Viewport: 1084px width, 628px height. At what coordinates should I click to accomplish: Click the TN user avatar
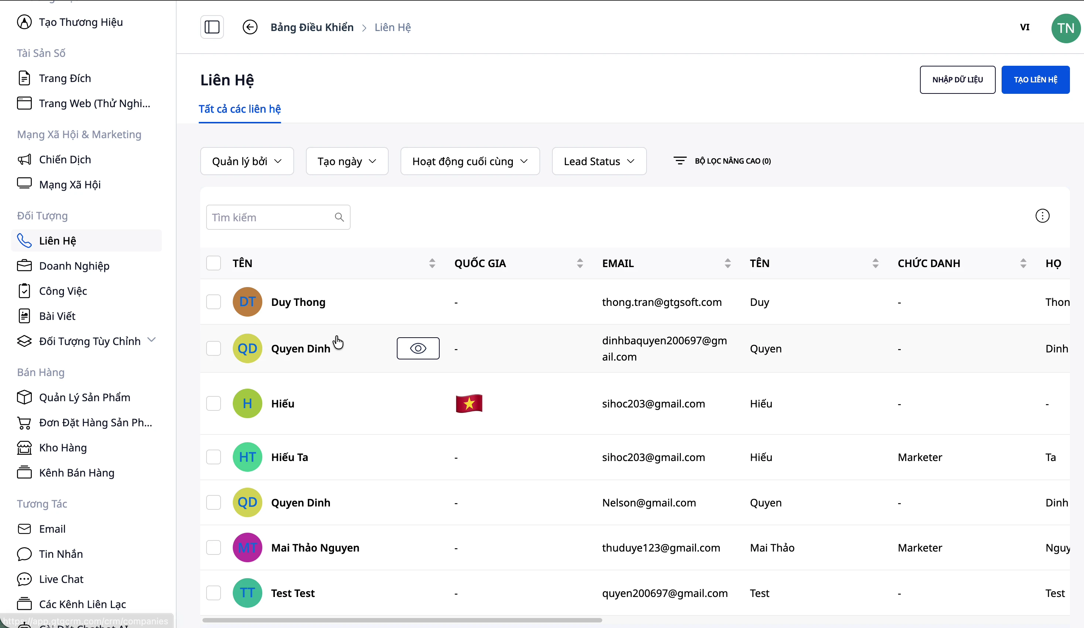tap(1065, 28)
